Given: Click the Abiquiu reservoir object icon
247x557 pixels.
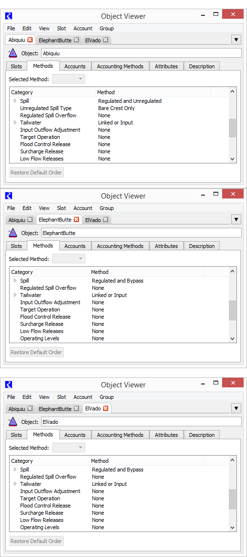Looking at the screenshot, I should 12,53.
